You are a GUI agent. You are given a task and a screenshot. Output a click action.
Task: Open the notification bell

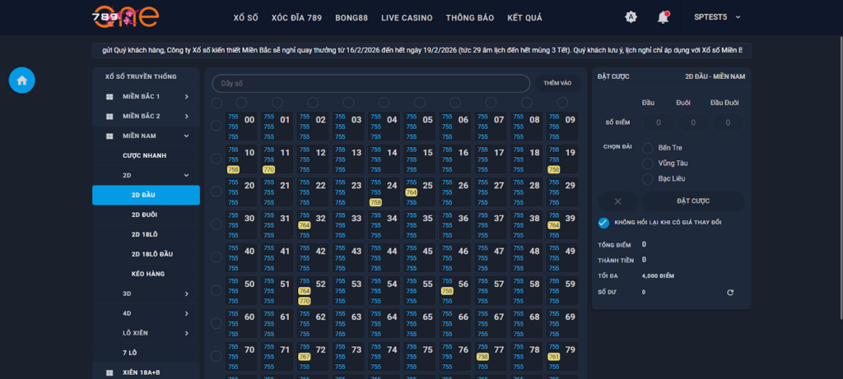pos(663,17)
